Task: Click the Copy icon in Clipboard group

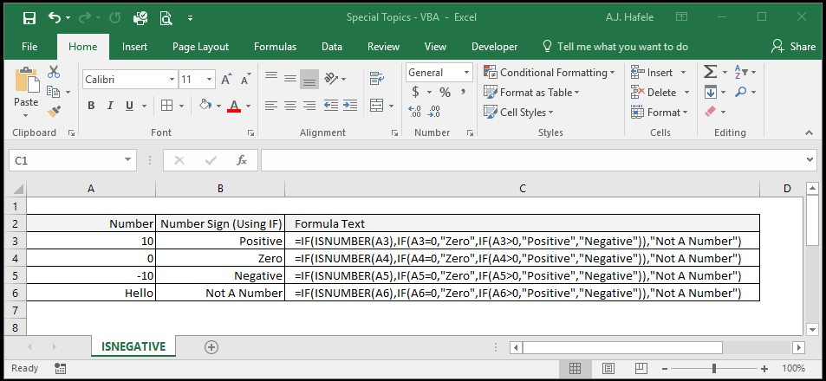Action: pos(53,92)
